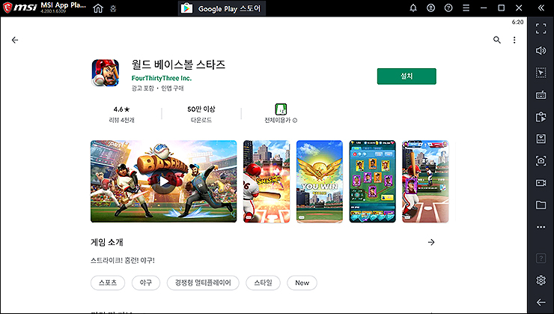Click the install APK icon in sidebar
554x314 pixels.
click(x=541, y=139)
